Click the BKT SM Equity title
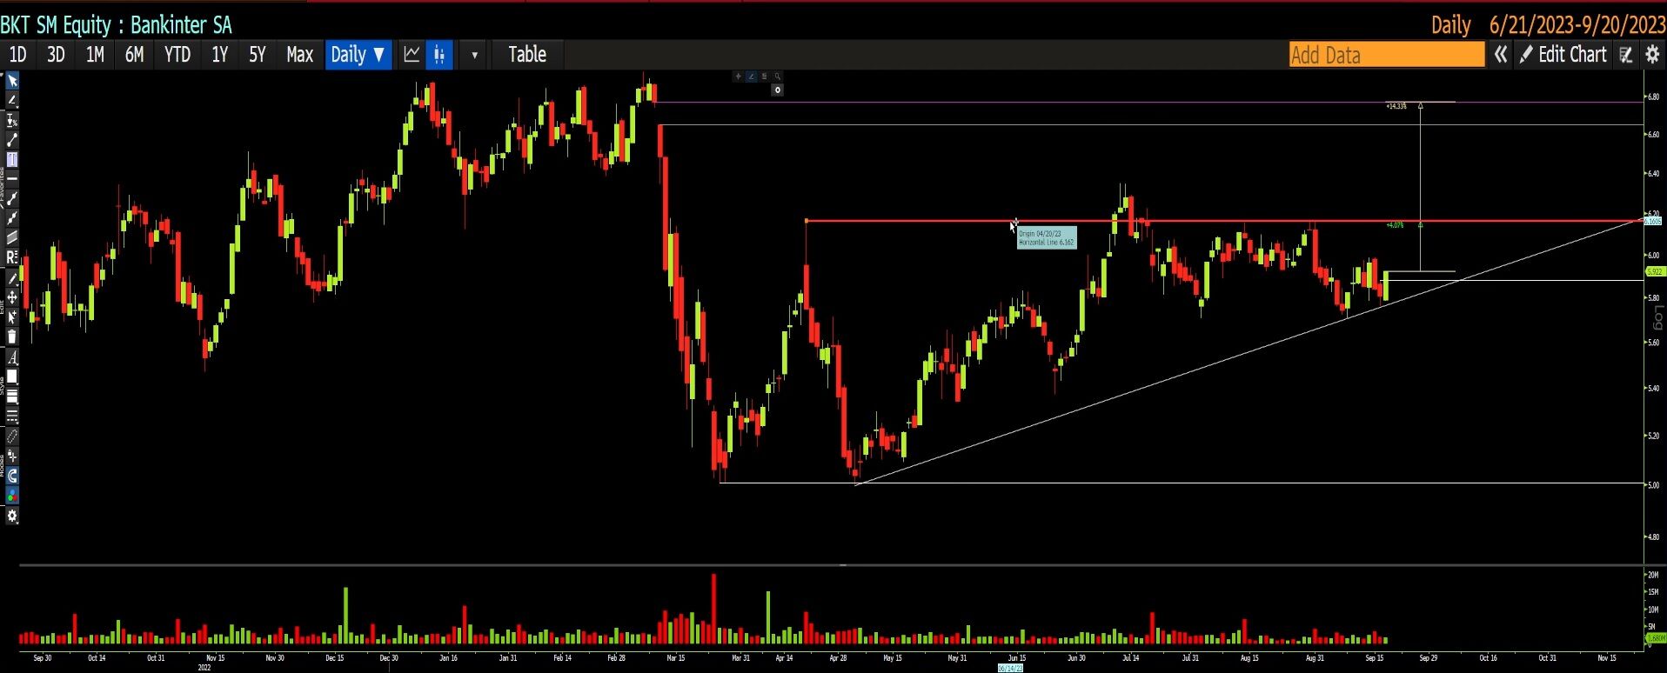Viewport: 1667px width, 673px height. click(117, 25)
